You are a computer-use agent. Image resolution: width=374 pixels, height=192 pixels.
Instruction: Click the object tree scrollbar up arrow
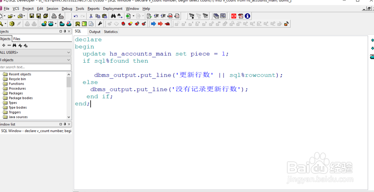pyautogui.click(x=69, y=74)
